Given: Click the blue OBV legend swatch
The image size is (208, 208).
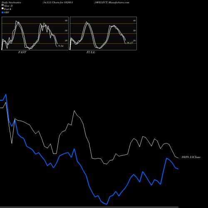Looking at the screenshot, I should (x=2, y=12).
